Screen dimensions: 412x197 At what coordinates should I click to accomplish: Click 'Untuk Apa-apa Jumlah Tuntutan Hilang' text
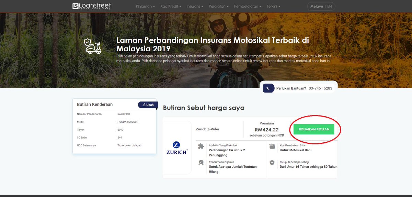pos(233,169)
